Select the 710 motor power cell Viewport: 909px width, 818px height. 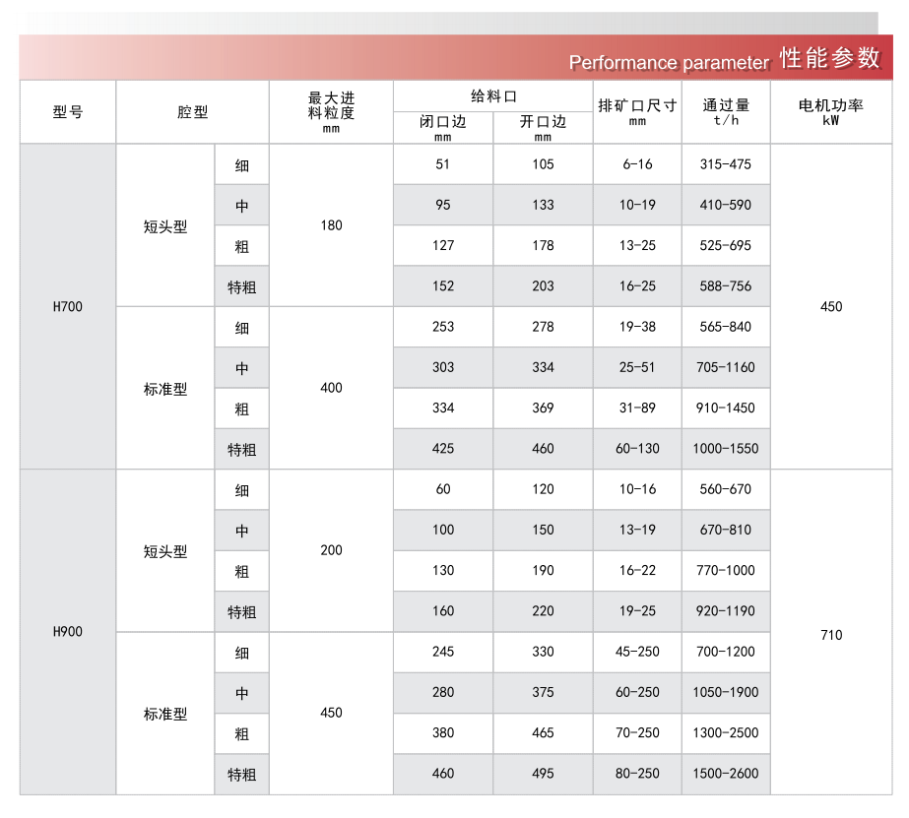831,635
